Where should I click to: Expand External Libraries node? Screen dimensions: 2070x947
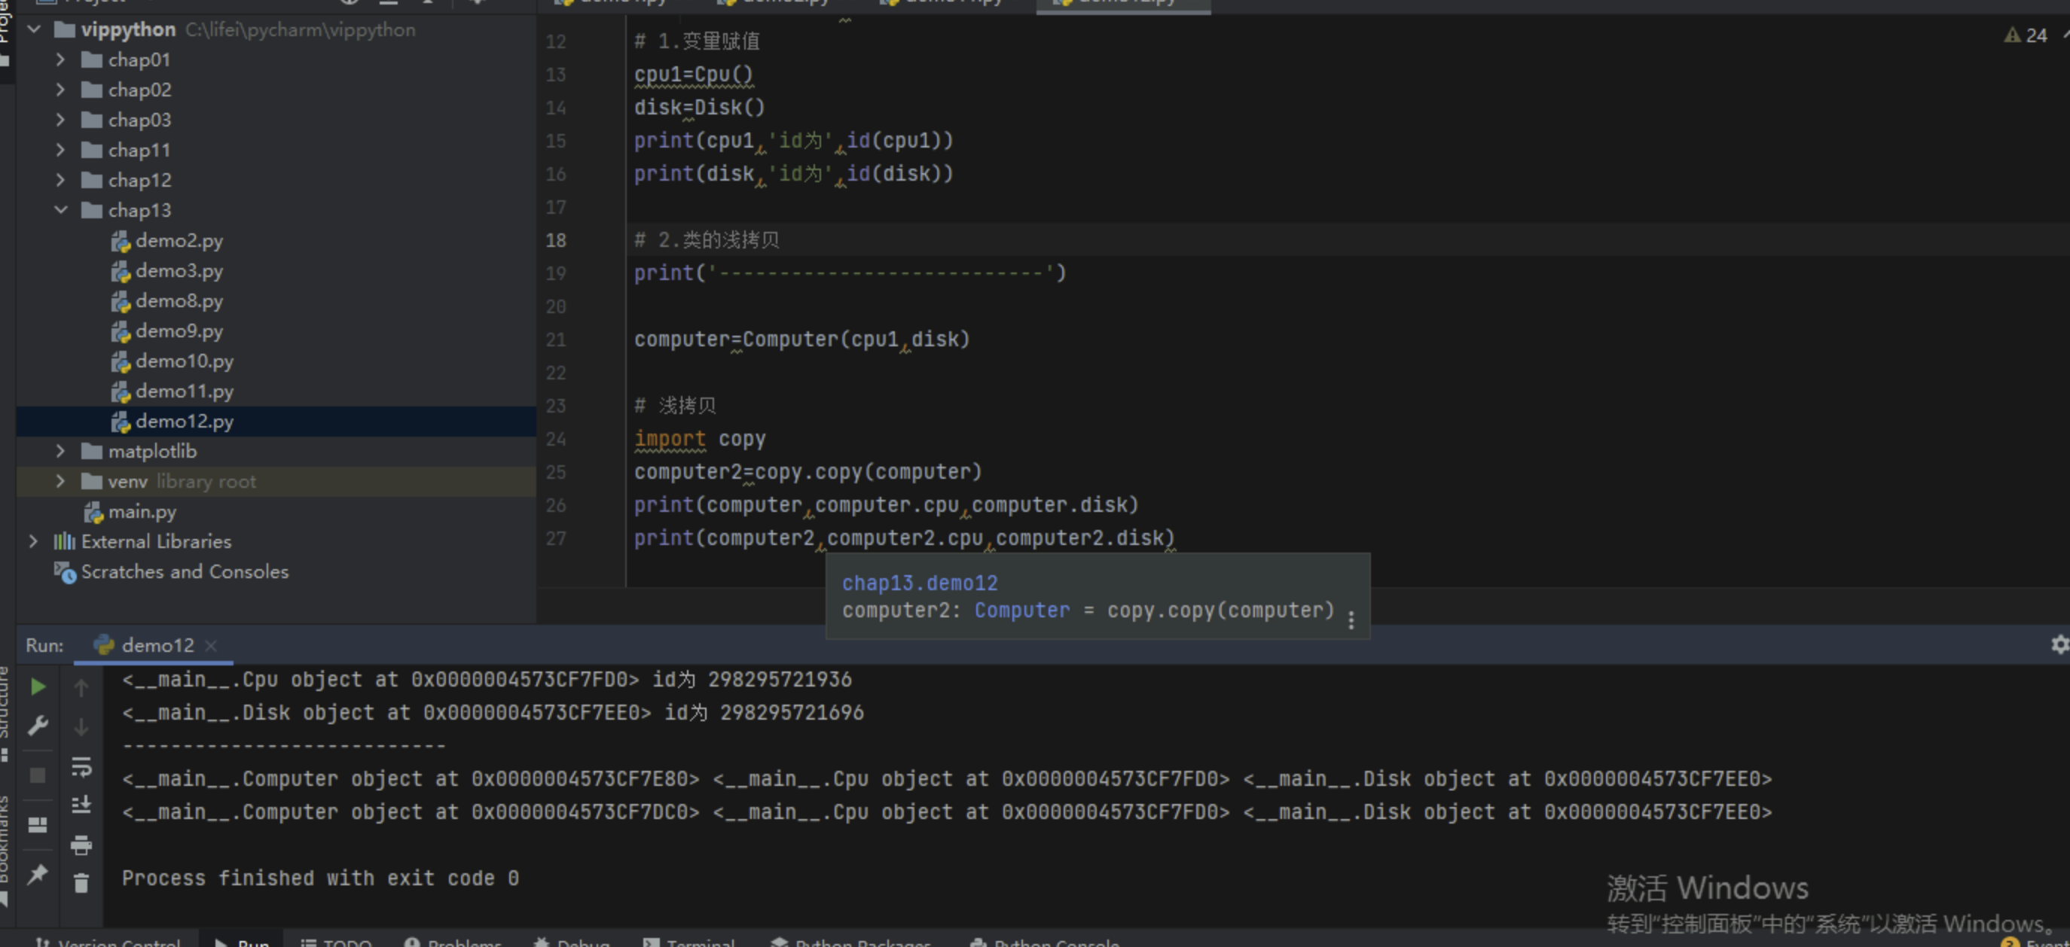point(34,541)
